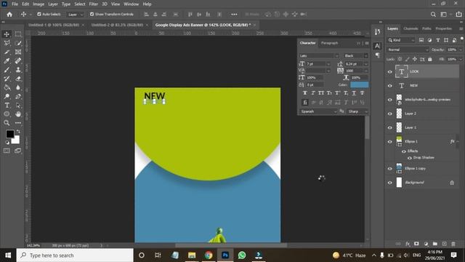Select the Ellipse 1 copy layer row
Viewport: 465px width, 262px height.
423,168
